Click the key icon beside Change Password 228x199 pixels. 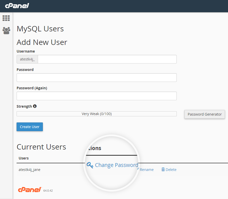click(x=90, y=165)
